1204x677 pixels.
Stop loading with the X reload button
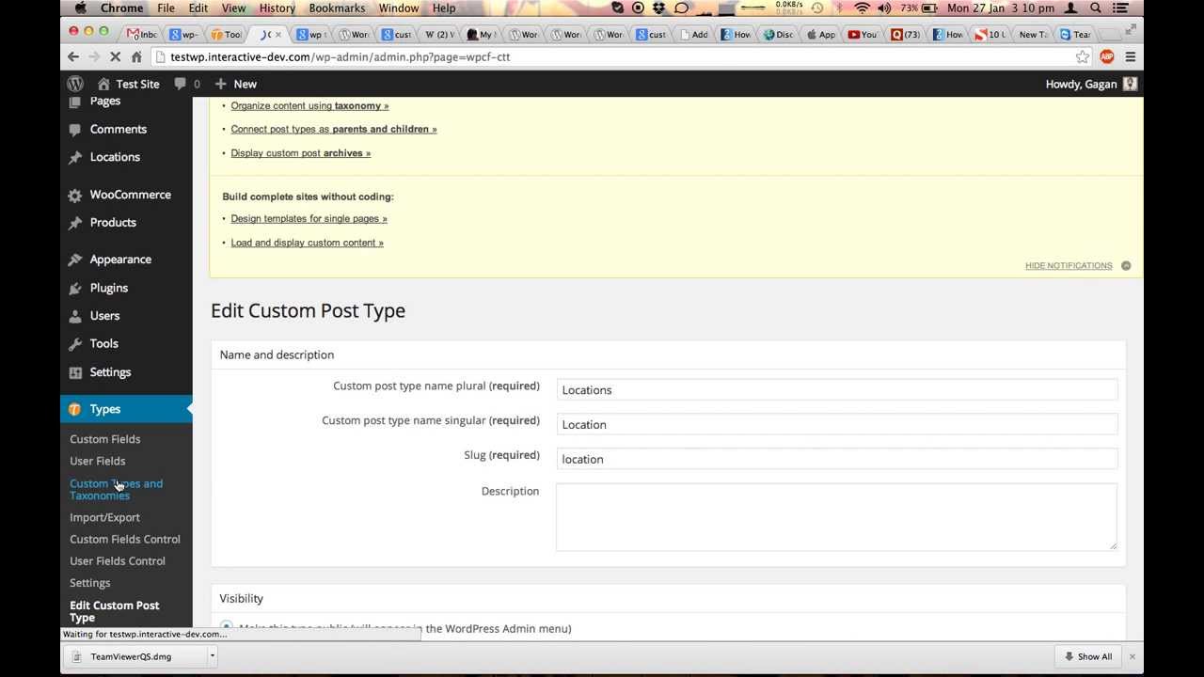(116, 56)
